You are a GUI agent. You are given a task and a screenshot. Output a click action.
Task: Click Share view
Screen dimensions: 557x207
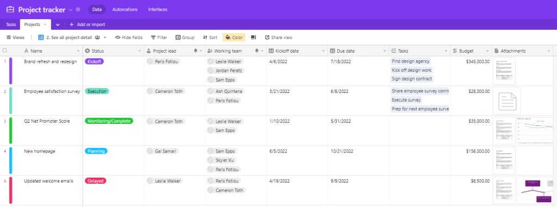coord(278,37)
